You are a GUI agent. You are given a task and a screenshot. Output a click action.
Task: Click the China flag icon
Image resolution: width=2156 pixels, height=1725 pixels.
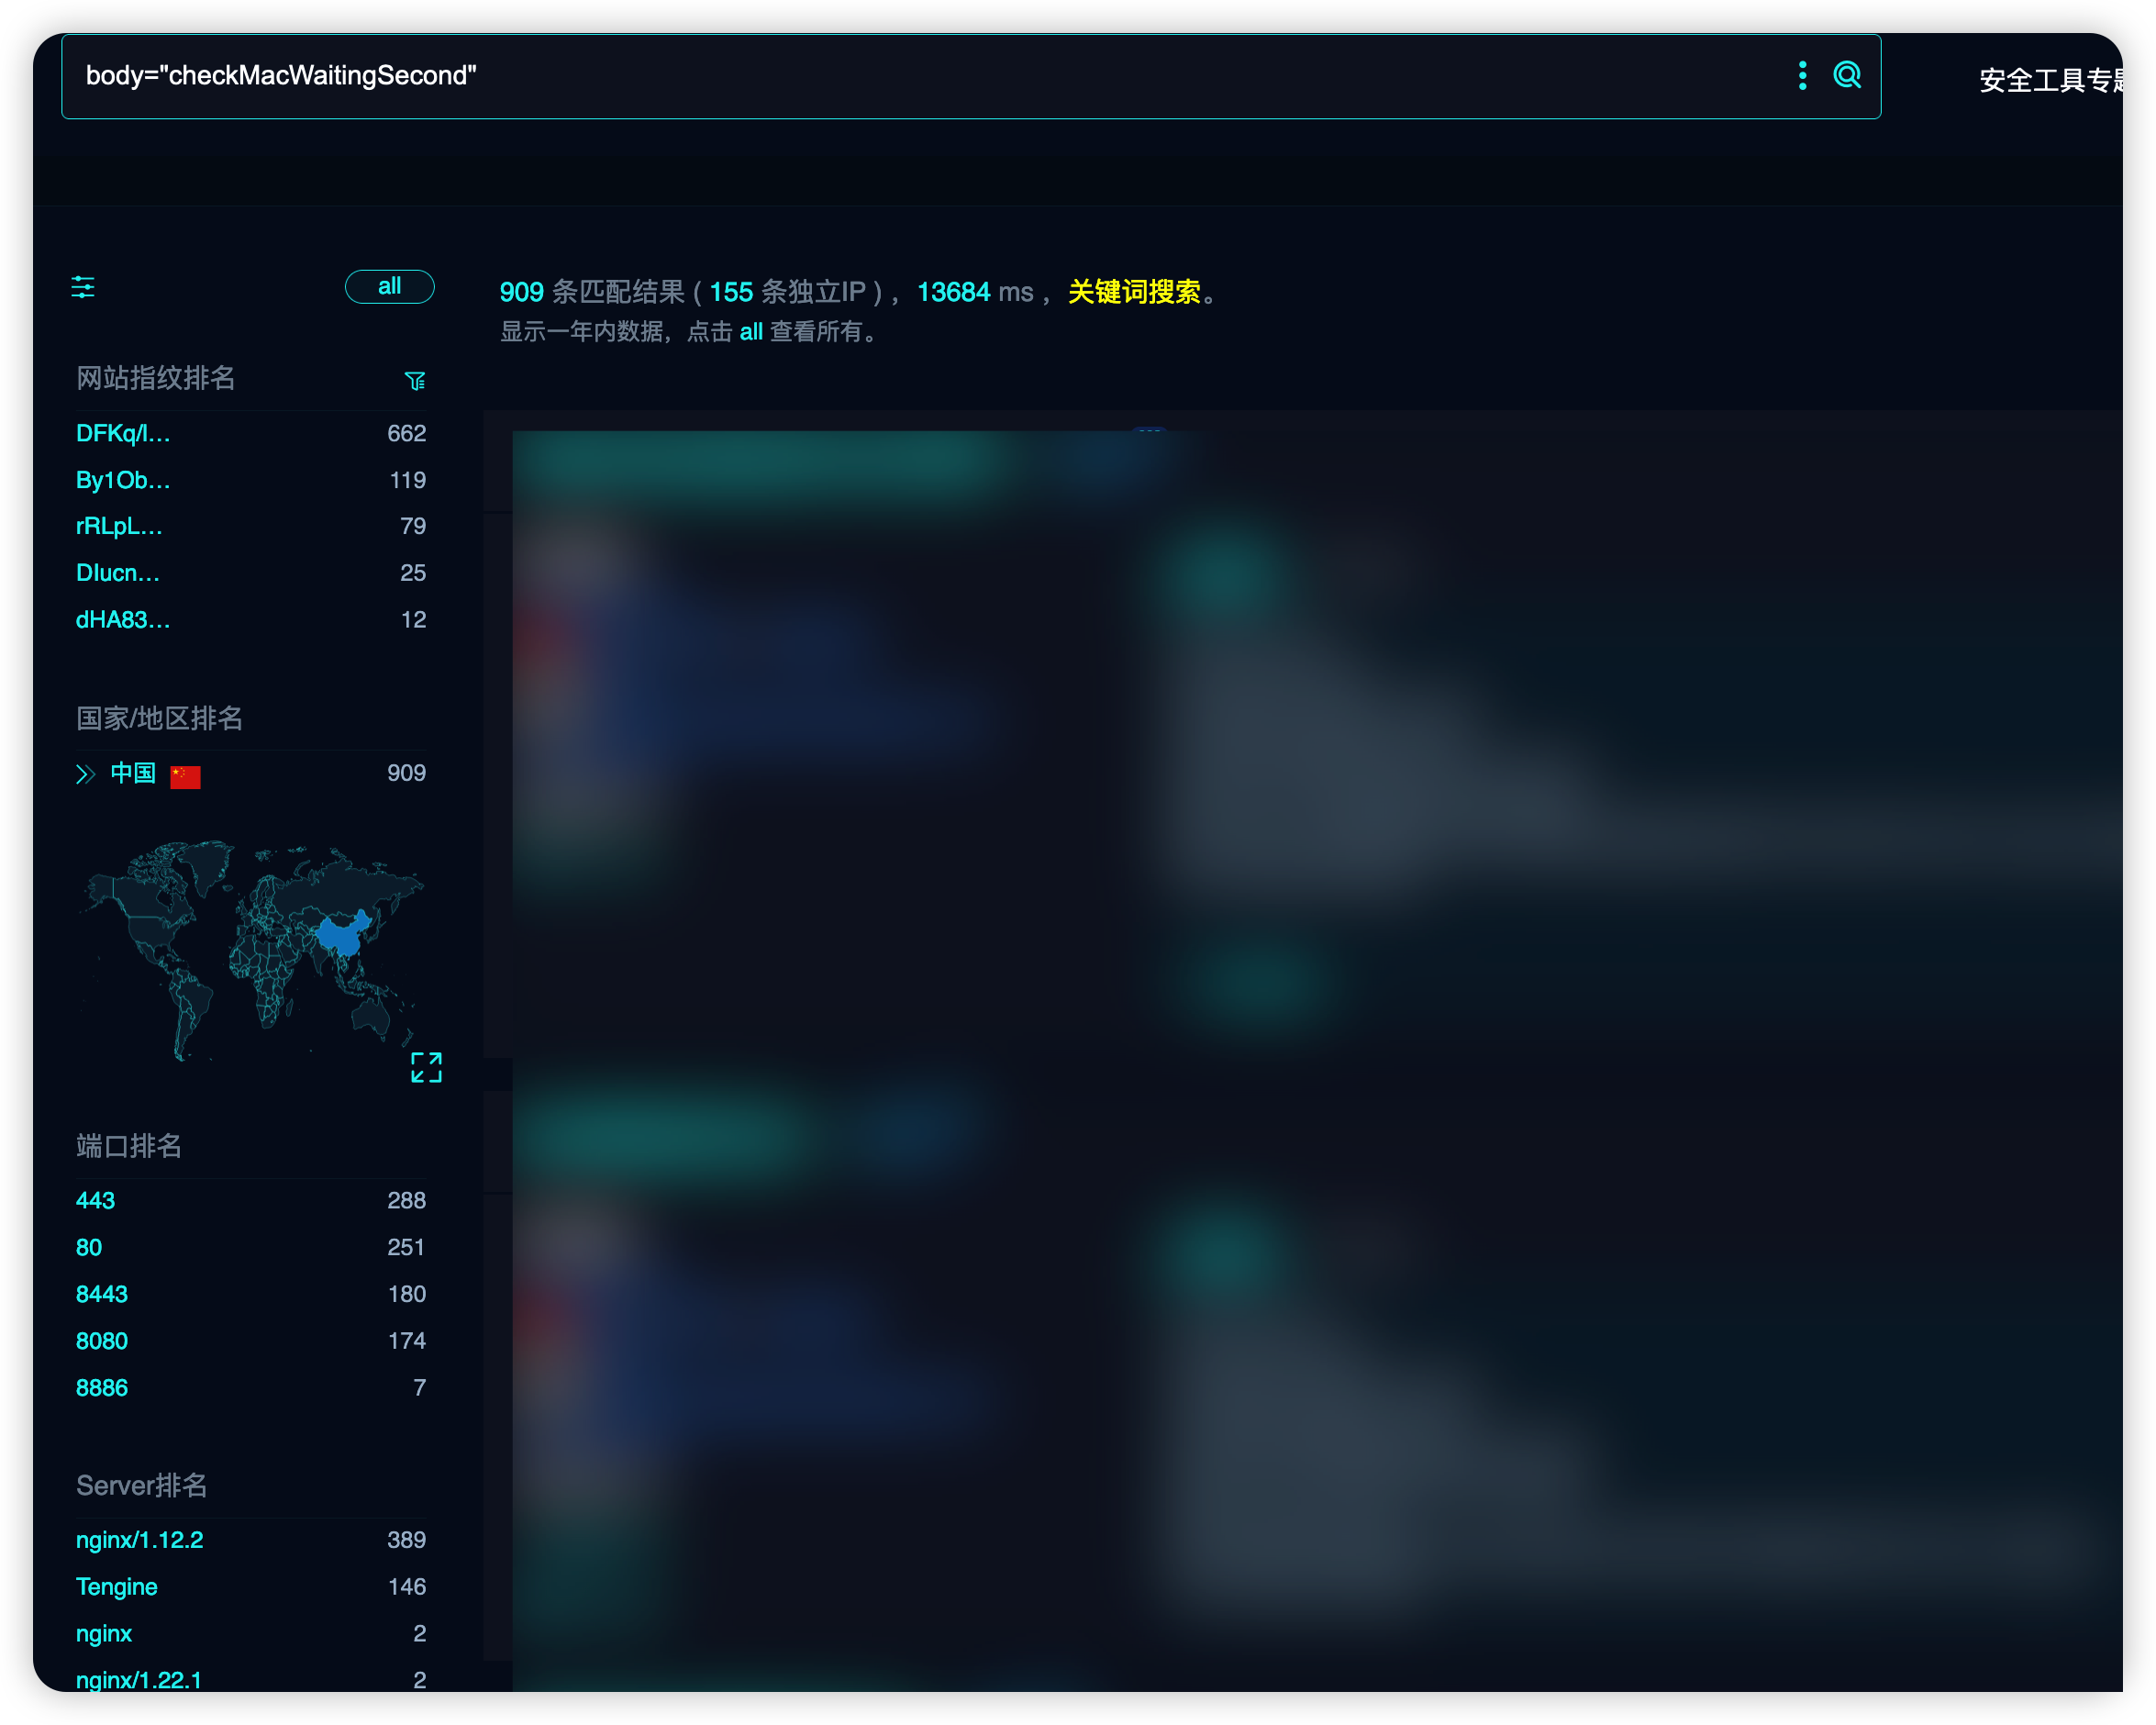pos(185,776)
